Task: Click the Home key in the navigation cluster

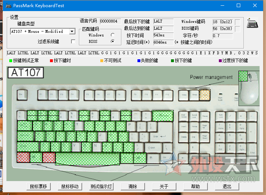Action: (194, 127)
